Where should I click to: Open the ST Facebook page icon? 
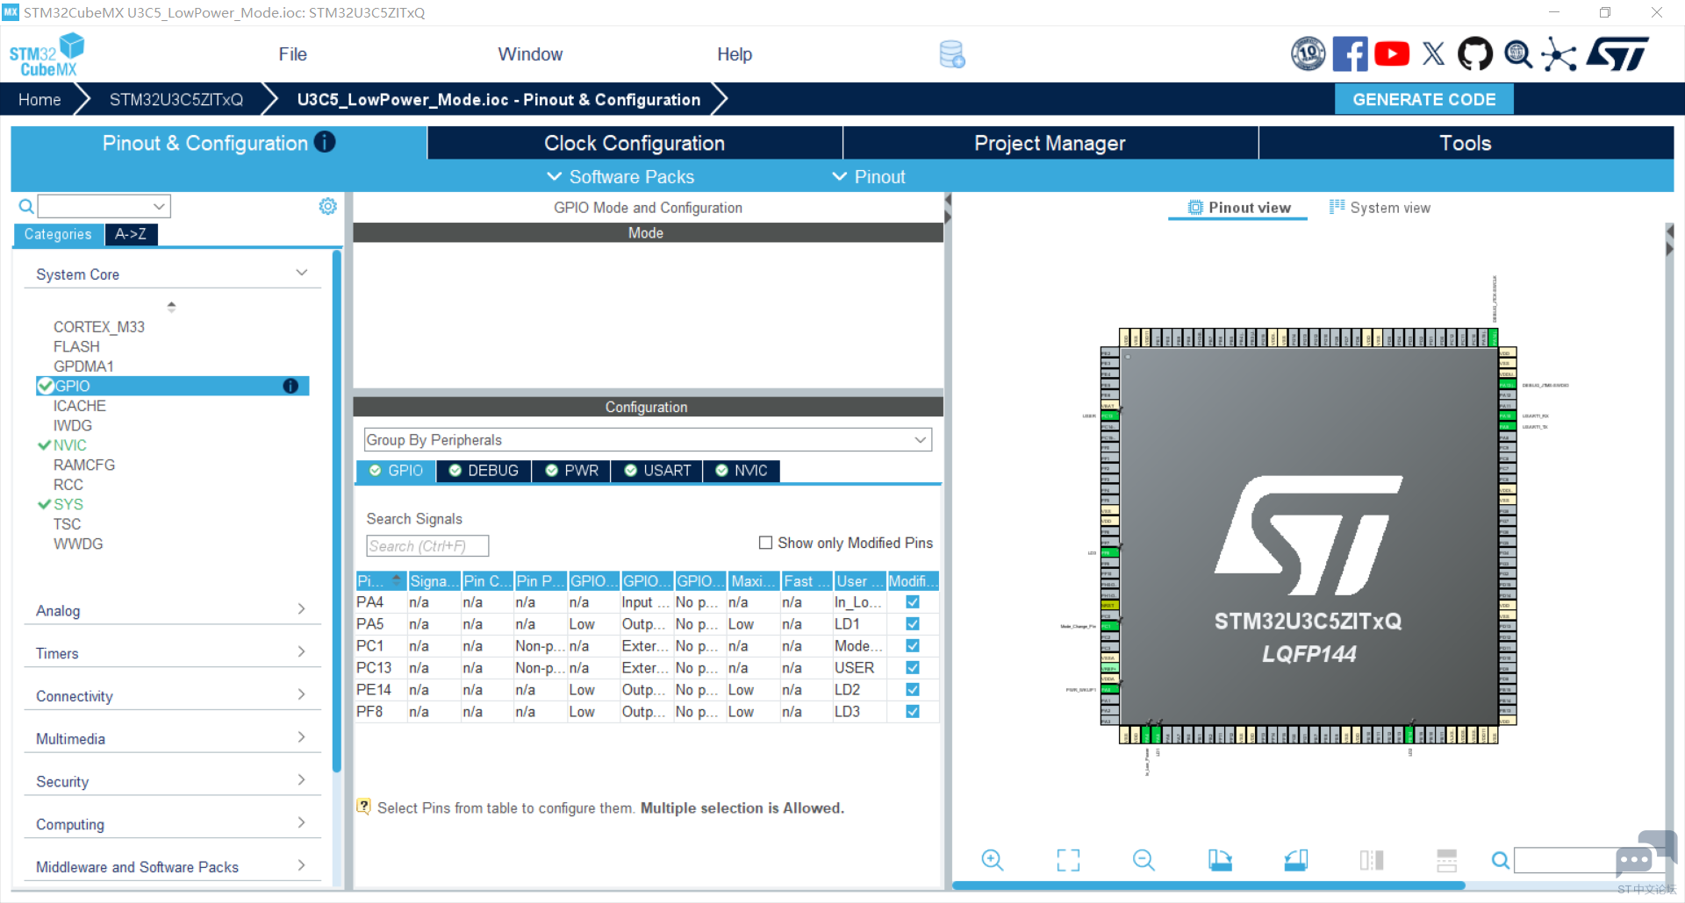coord(1350,54)
